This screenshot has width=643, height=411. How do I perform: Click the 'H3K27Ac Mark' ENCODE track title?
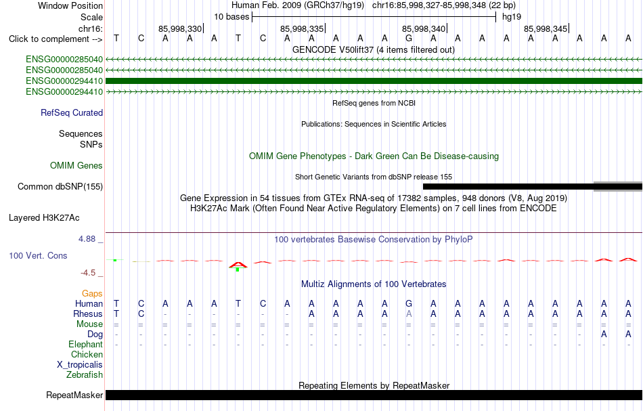point(374,209)
